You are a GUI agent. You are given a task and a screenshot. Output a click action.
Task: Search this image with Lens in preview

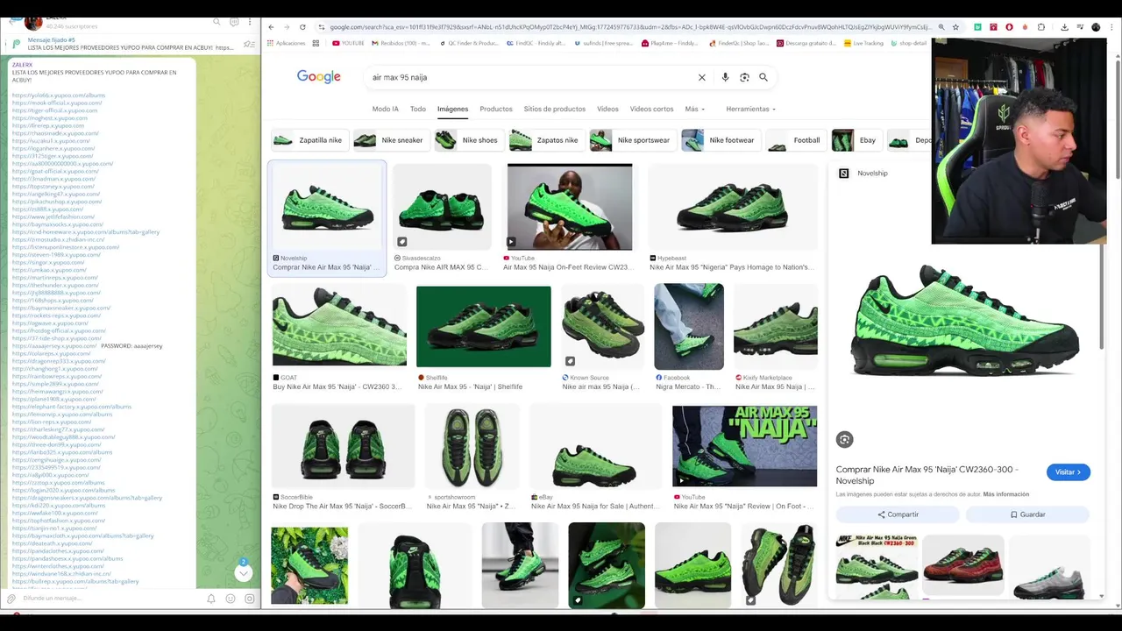[844, 439]
